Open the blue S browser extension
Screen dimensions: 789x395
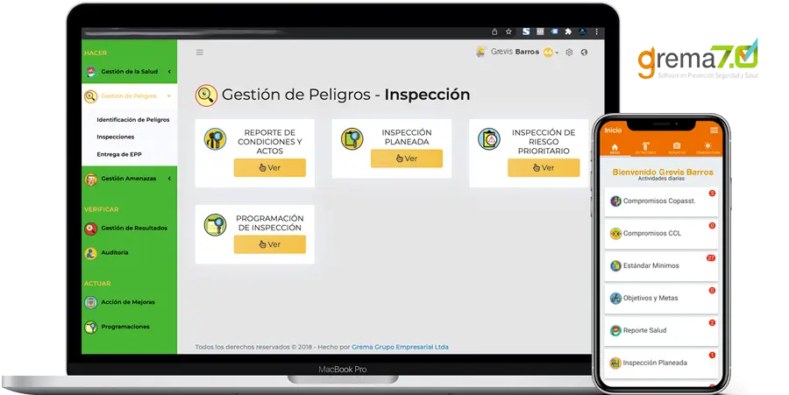pyautogui.click(x=526, y=32)
